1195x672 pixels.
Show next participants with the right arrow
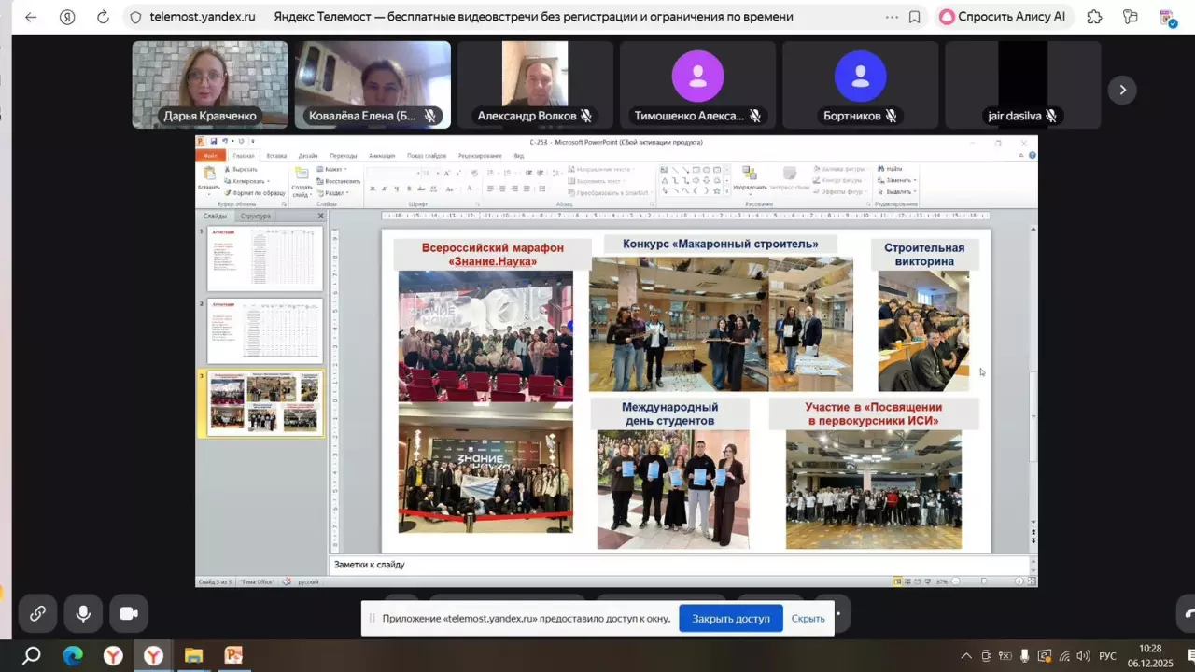pos(1122,90)
